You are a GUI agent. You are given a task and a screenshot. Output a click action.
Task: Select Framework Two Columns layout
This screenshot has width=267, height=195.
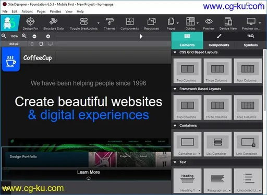click(187, 107)
